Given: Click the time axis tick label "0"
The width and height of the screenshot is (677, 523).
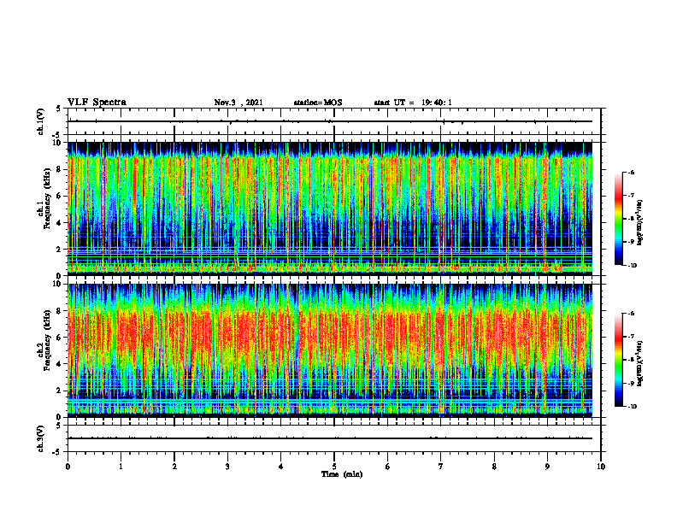Looking at the screenshot, I should pyautogui.click(x=68, y=467).
